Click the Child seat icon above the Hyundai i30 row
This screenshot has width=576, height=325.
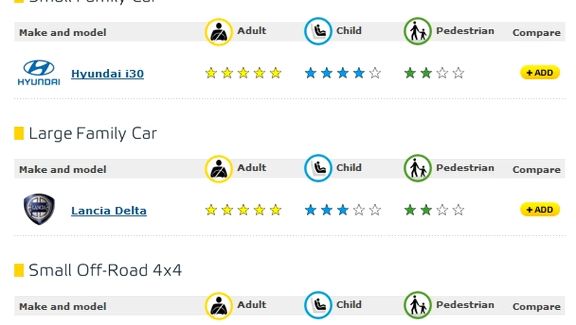318,31
